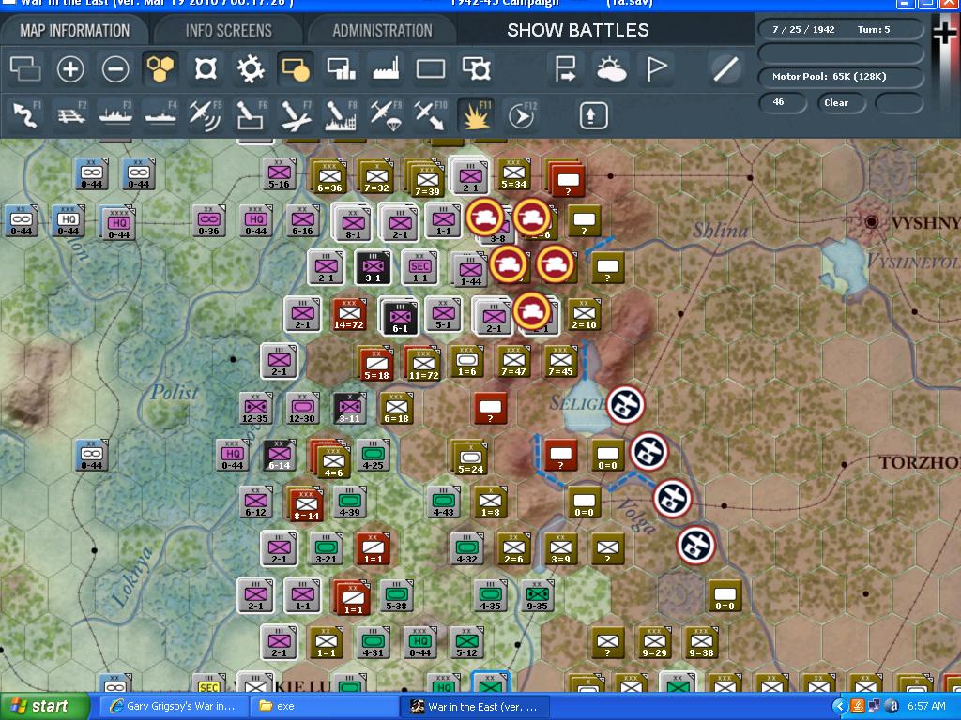Toggle the yellow hex grid overlay
Viewport: 961px width, 720px height.
click(160, 68)
